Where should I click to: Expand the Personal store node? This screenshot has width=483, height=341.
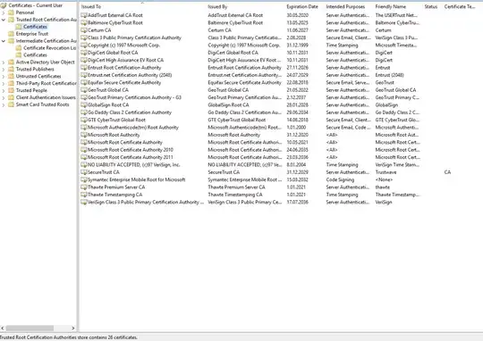pos(4,12)
